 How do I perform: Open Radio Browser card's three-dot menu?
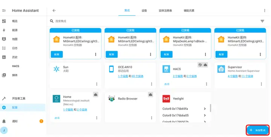pos(151,118)
